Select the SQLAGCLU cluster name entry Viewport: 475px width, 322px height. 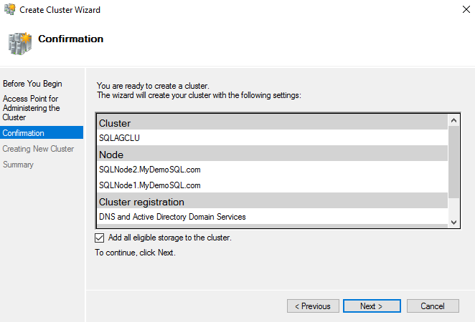click(x=119, y=138)
